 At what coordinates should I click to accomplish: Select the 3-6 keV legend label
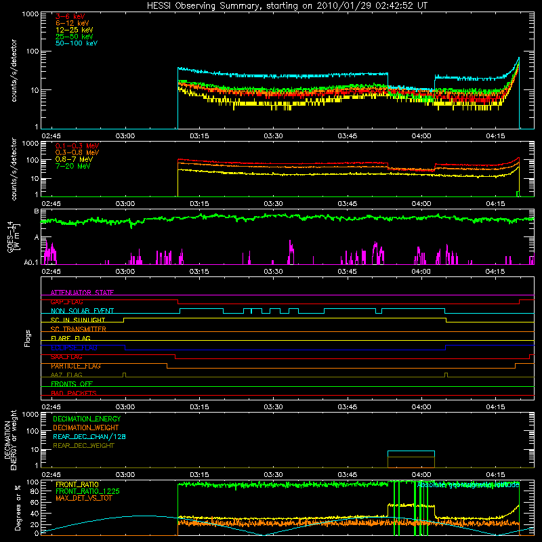pyautogui.click(x=70, y=16)
